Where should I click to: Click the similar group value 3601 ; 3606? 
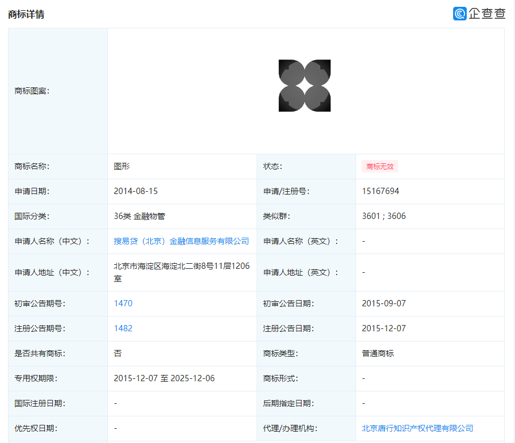[x=384, y=216]
